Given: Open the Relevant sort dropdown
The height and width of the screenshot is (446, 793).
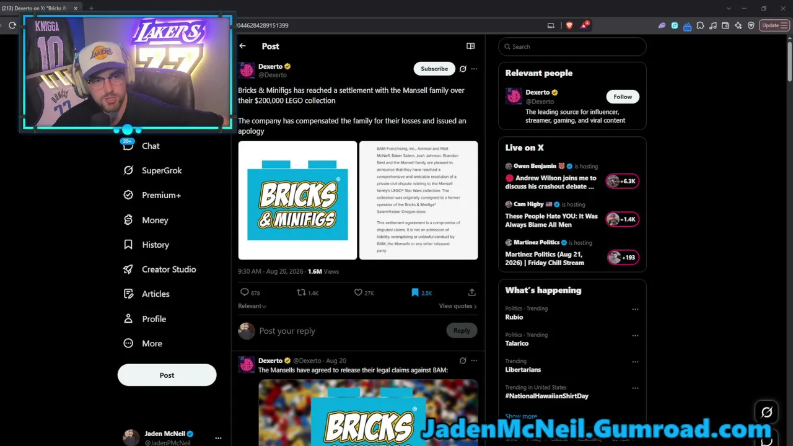Looking at the screenshot, I should [x=252, y=306].
